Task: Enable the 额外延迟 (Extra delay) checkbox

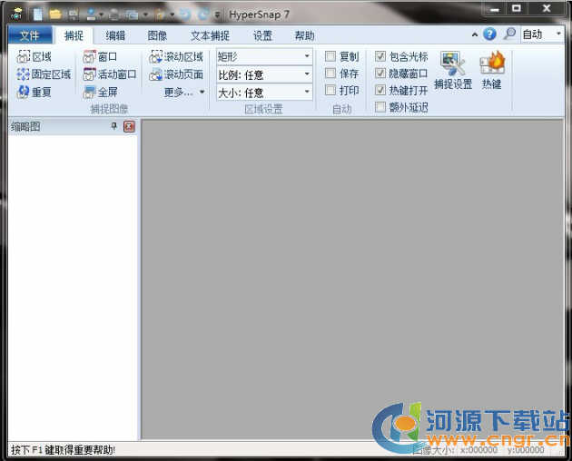Action: pyautogui.click(x=380, y=107)
